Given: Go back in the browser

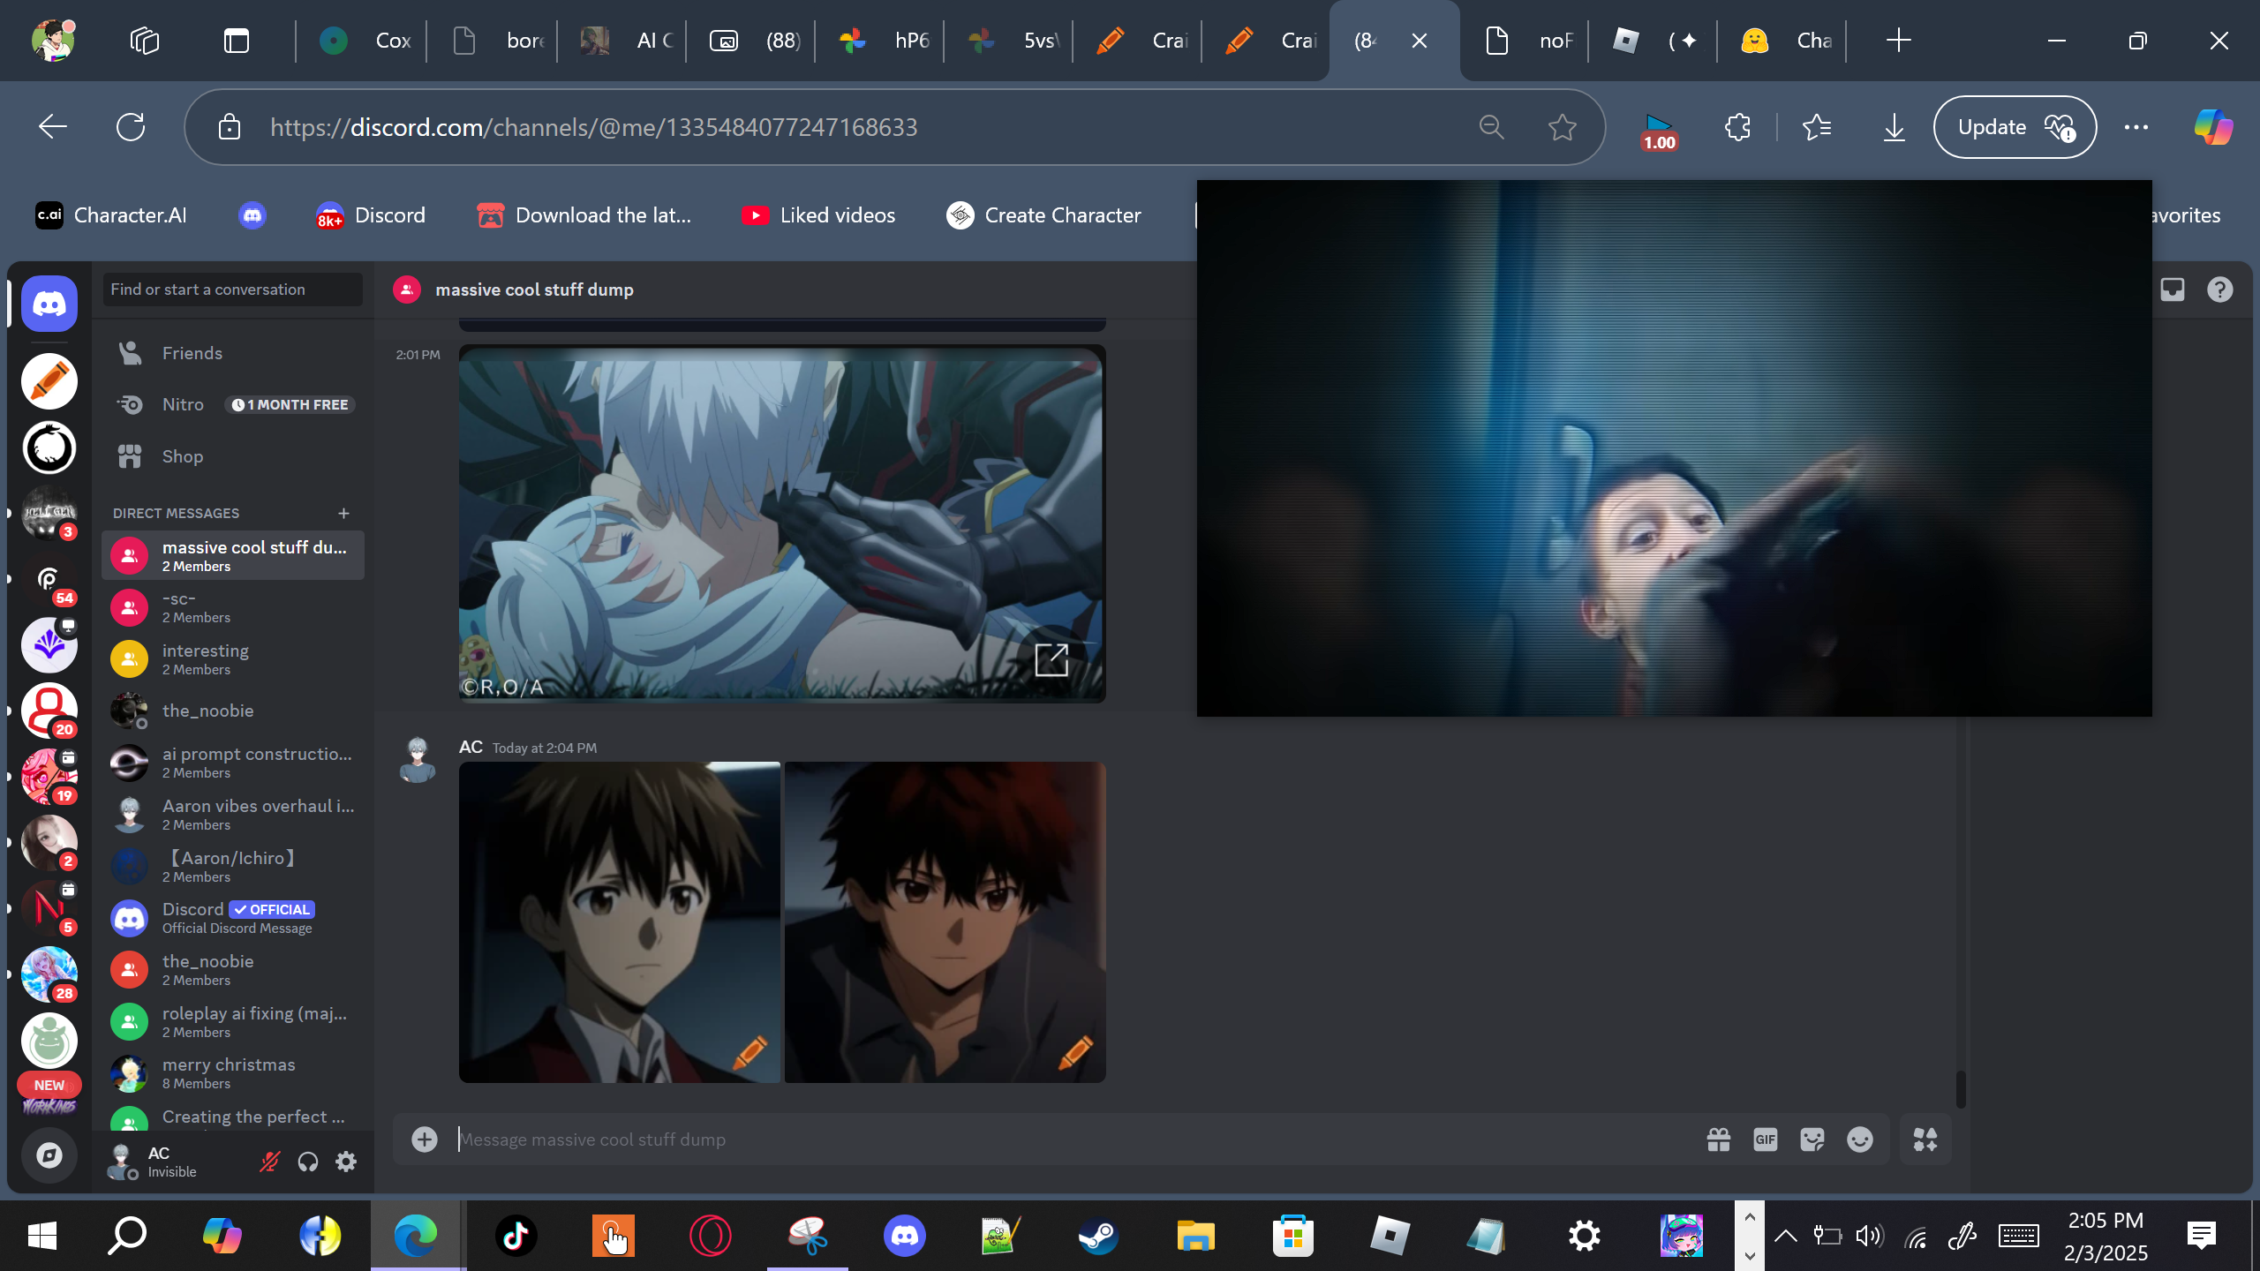Looking at the screenshot, I should coord(53,127).
